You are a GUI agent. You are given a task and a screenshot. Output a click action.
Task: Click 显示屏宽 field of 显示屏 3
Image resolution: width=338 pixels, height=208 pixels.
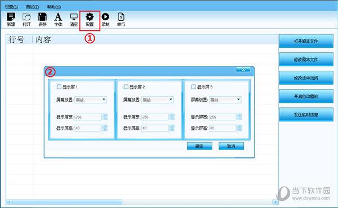coord(223,117)
